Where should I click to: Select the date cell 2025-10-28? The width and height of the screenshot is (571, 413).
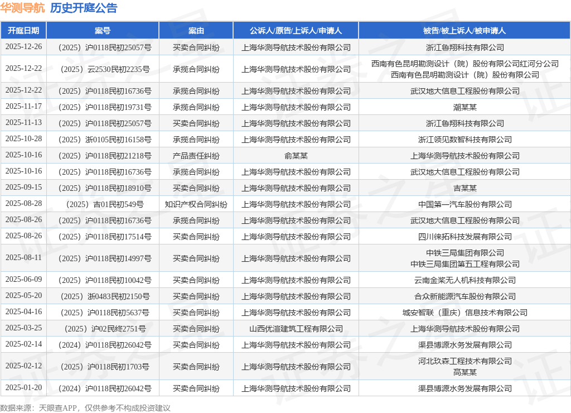pyautogui.click(x=23, y=139)
